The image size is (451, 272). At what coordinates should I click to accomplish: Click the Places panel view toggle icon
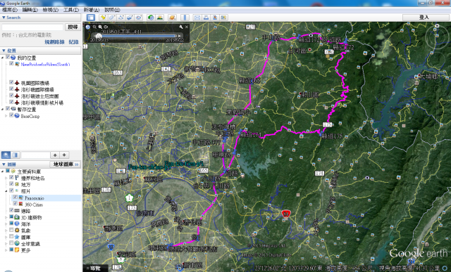[x=15, y=155]
